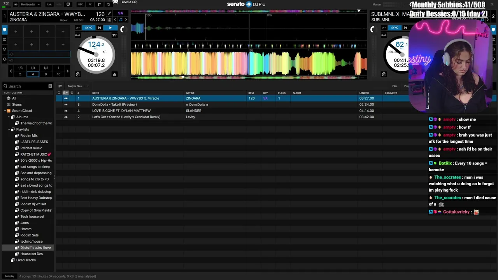This screenshot has width=498, height=280.
Task: Sort by the BPM column header
Action: click(x=251, y=93)
